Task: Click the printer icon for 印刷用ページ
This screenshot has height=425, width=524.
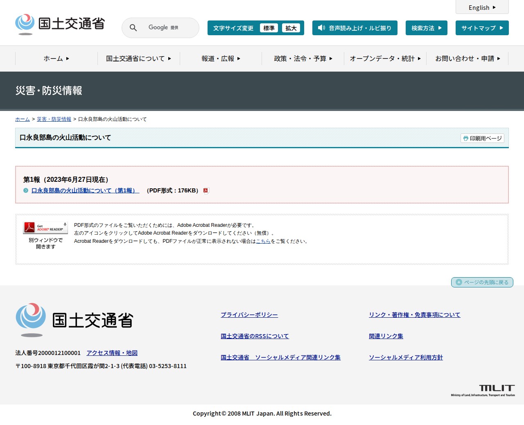Action: [465, 138]
